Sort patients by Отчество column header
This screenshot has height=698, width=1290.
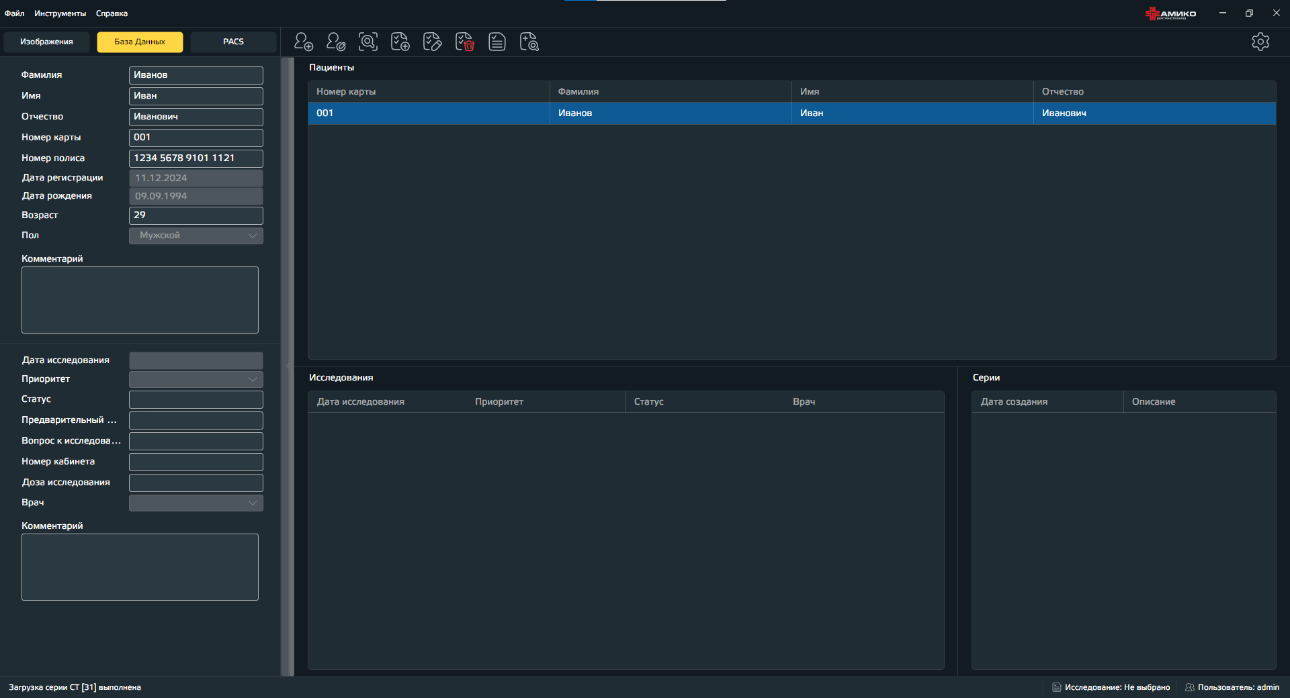point(1154,92)
